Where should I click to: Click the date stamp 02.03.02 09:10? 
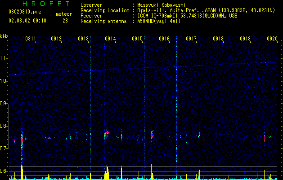27,21
